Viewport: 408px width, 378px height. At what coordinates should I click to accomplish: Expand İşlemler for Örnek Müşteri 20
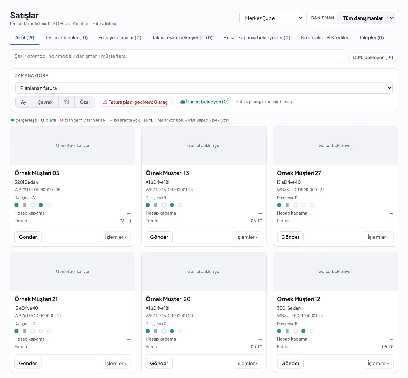[247, 363]
